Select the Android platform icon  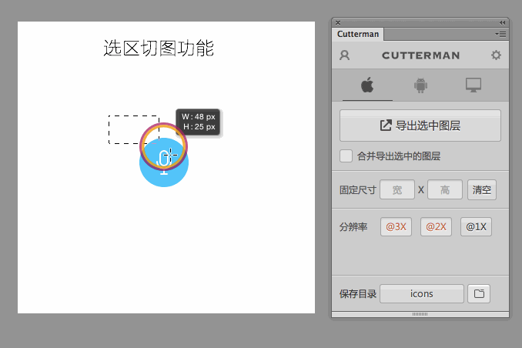coord(420,85)
